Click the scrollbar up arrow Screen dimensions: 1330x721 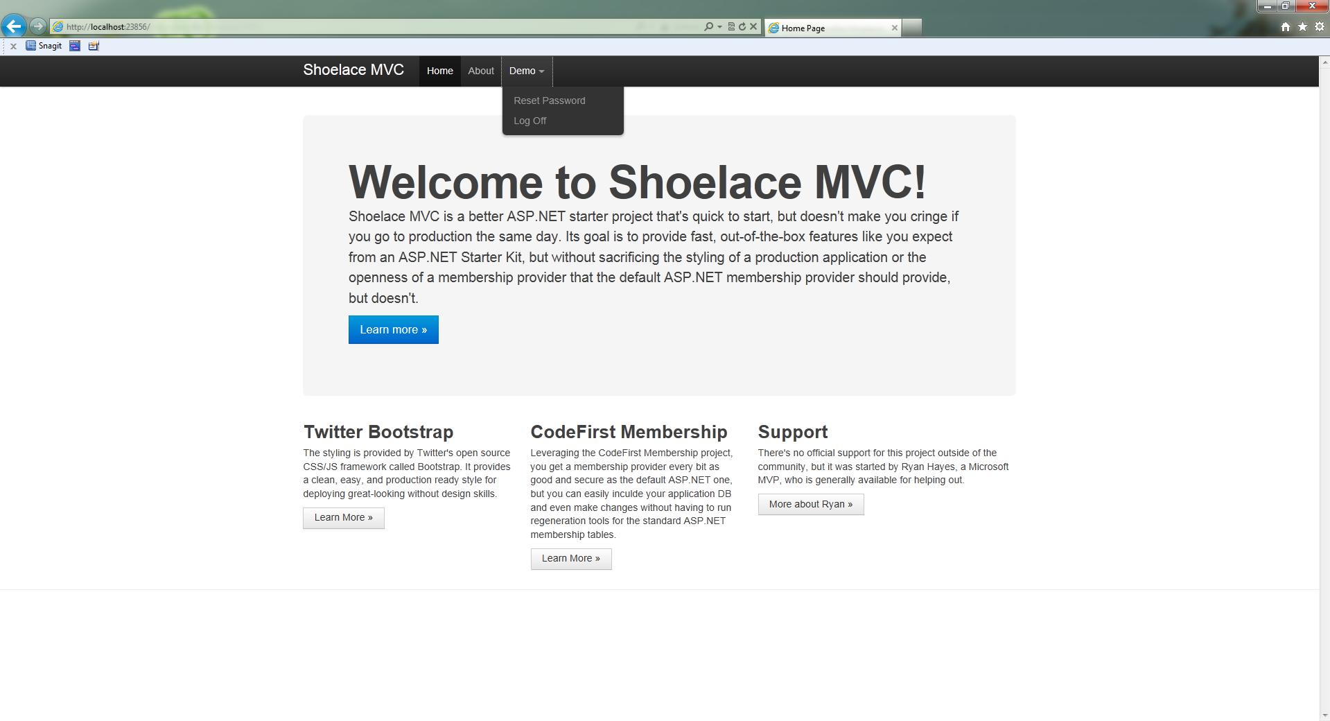click(x=1324, y=62)
